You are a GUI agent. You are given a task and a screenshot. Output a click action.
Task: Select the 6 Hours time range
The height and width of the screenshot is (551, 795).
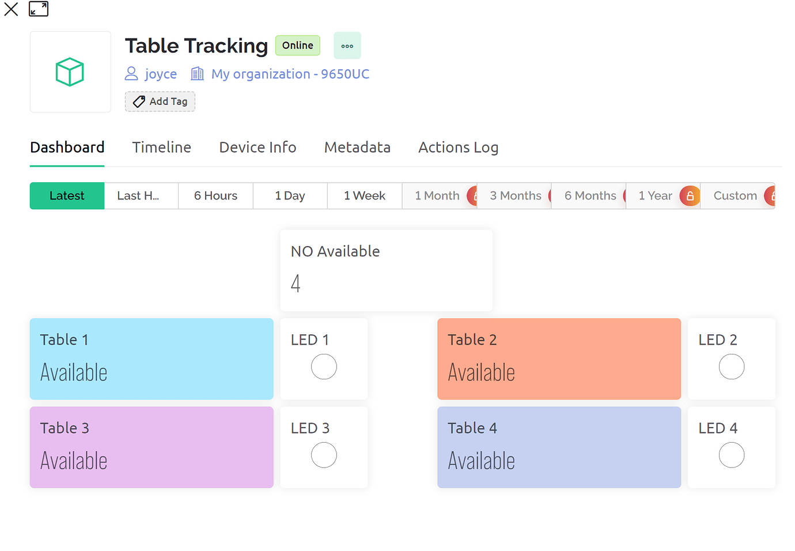(215, 196)
